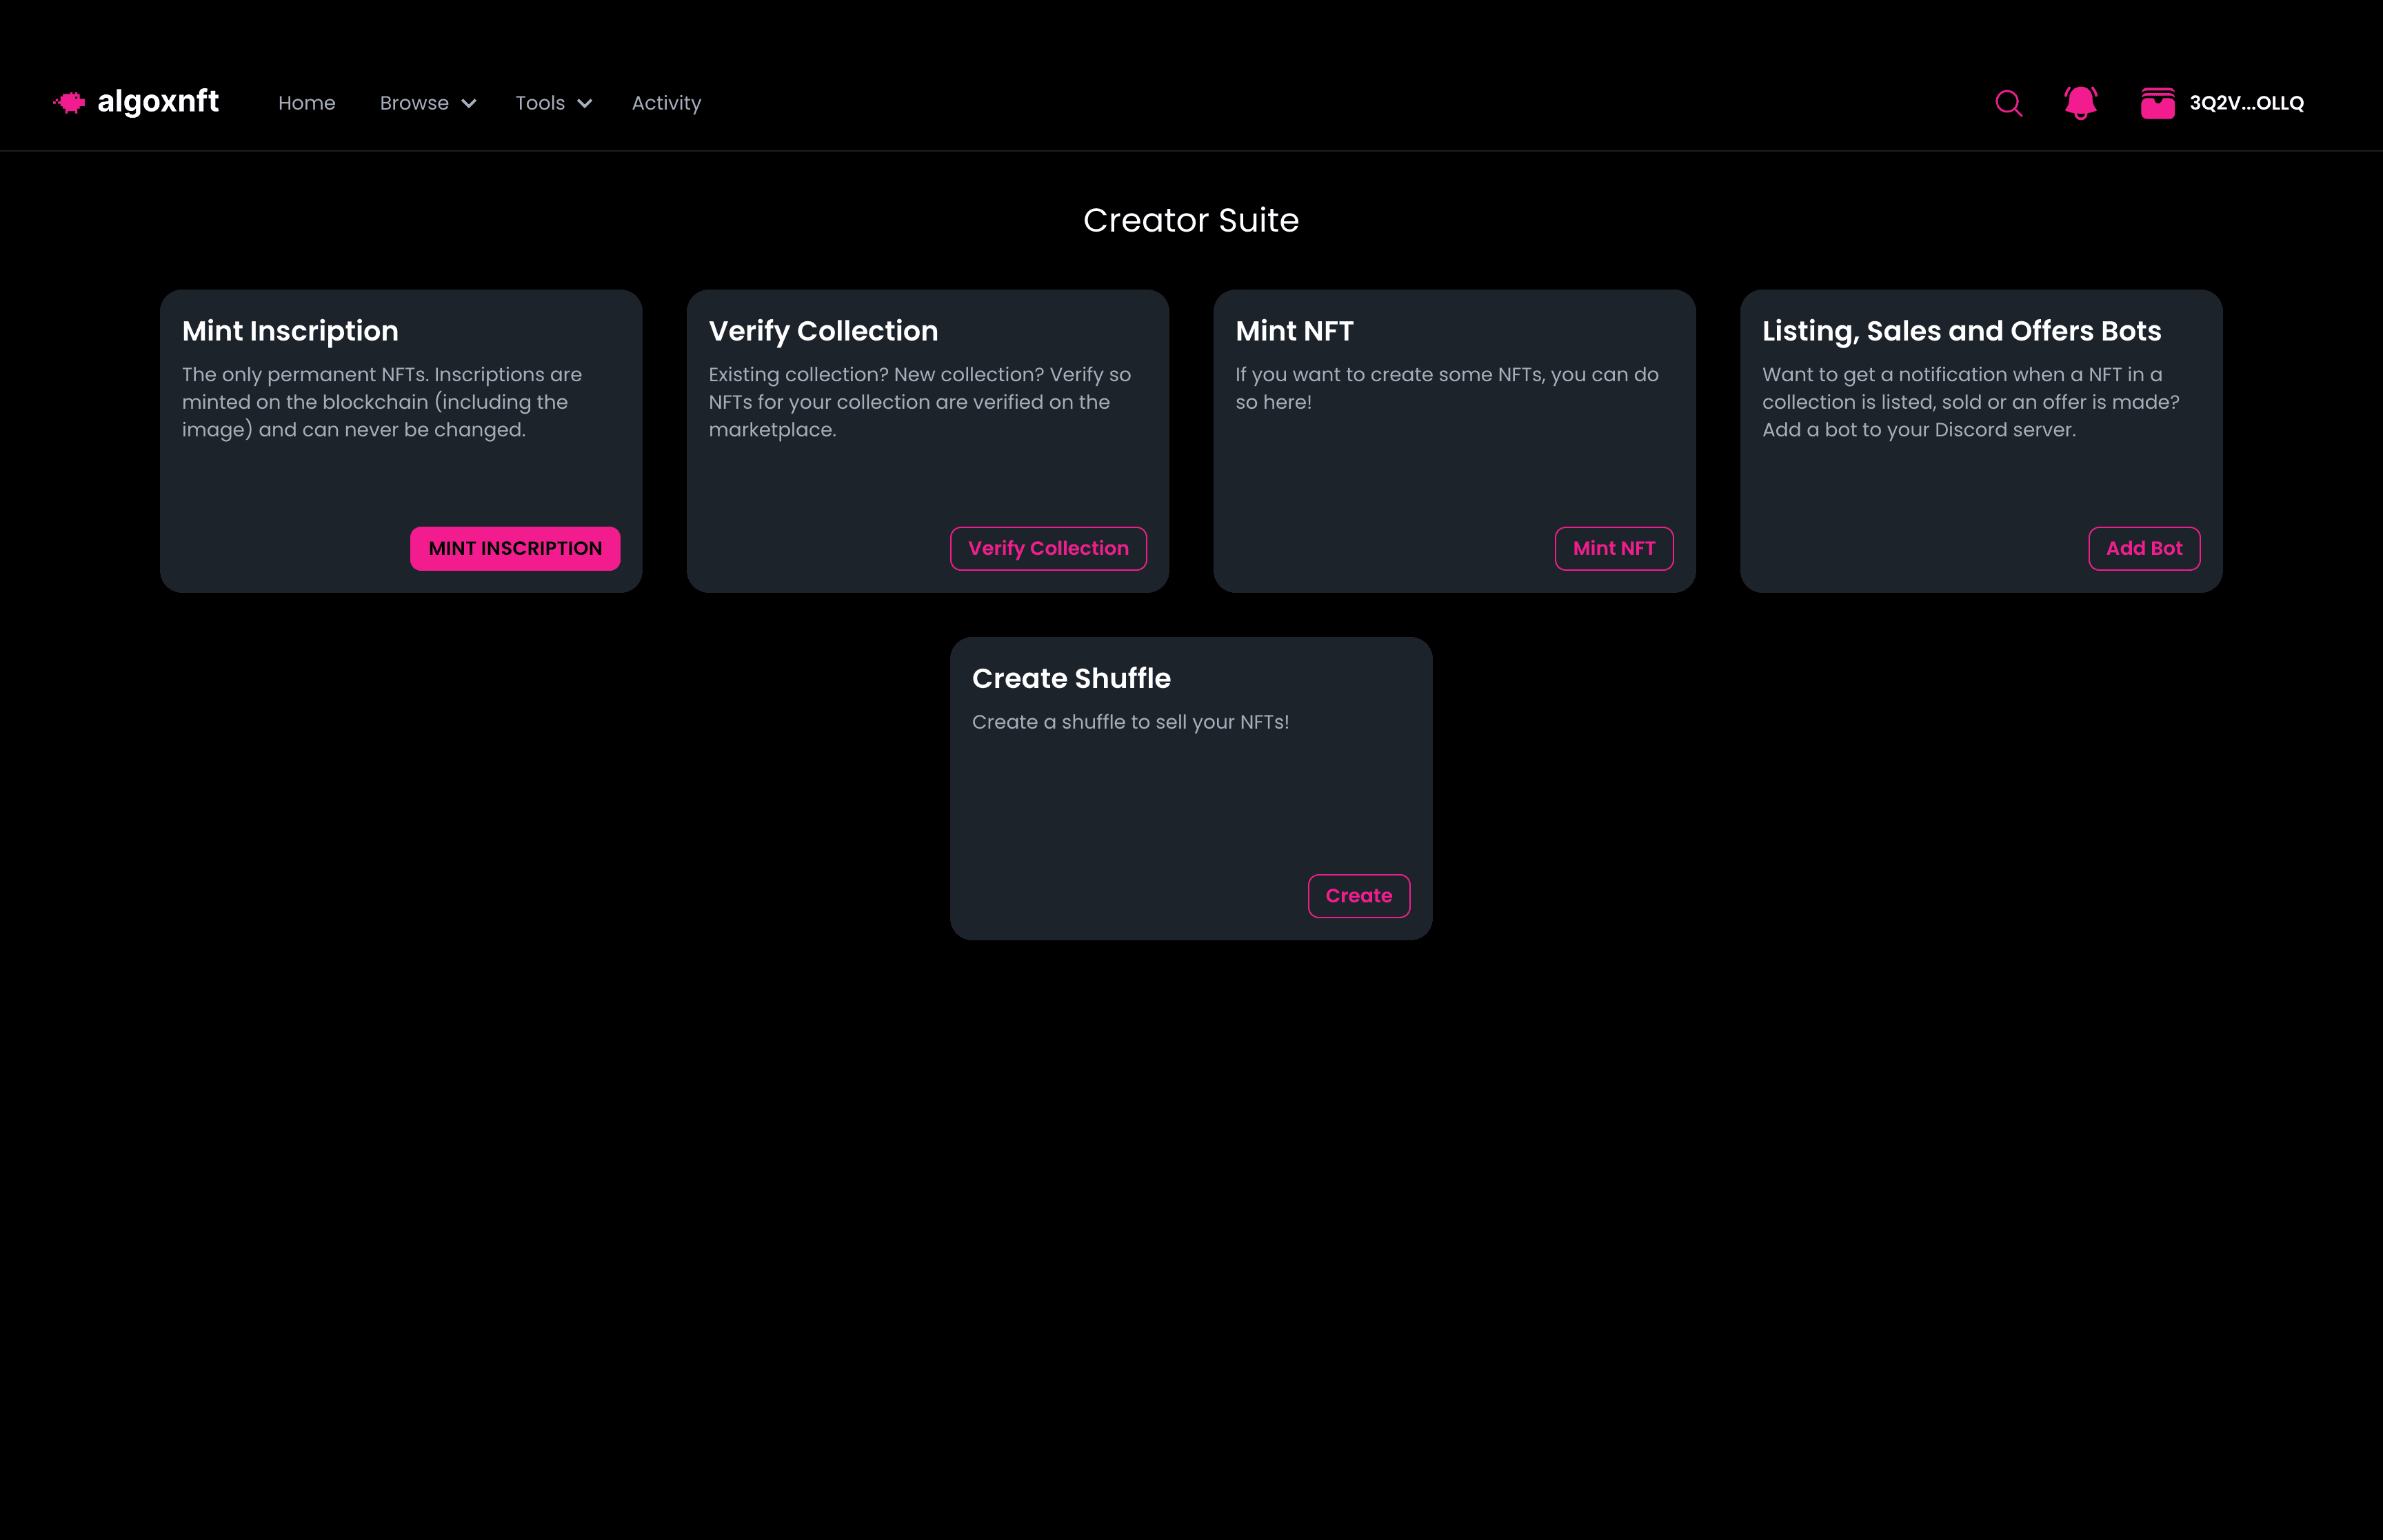Click 'Create a shuffle to sell your NFTs!' text
This screenshot has width=2383, height=1540.
[x=1130, y=722]
